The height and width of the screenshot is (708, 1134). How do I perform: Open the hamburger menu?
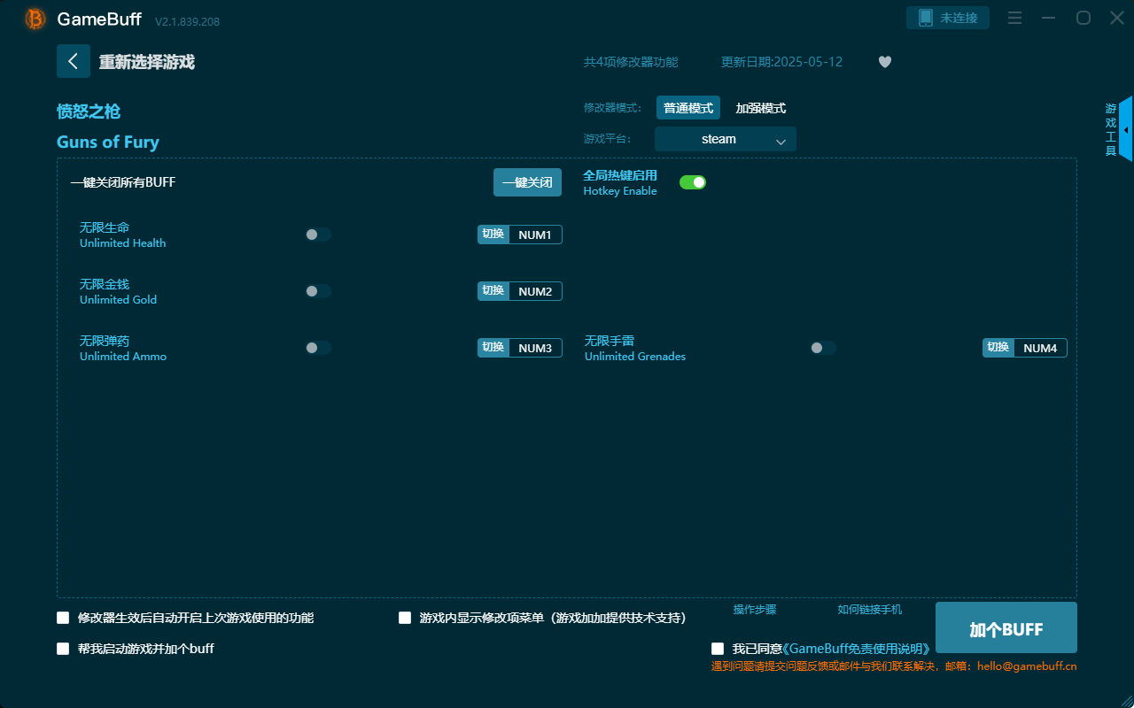pyautogui.click(x=1014, y=18)
